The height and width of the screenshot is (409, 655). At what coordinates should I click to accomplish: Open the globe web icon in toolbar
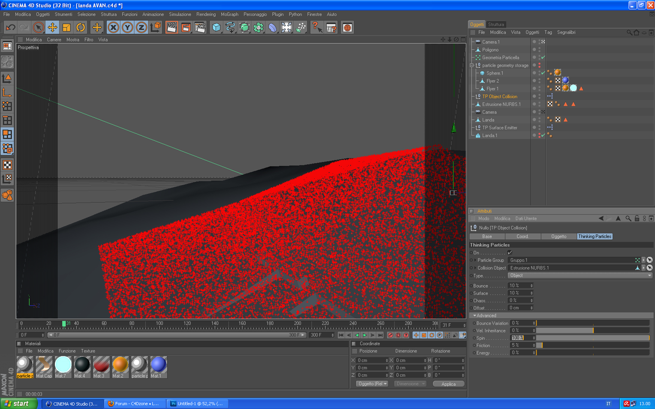pos(347,27)
